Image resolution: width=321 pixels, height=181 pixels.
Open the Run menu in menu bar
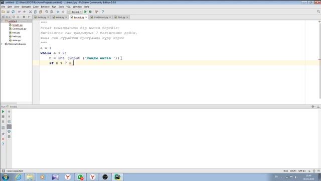pyautogui.click(x=54, y=7)
